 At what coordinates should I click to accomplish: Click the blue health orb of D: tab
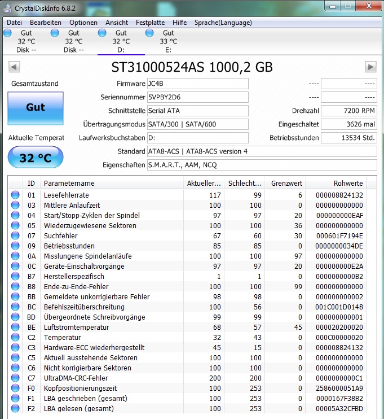pyautogui.click(x=102, y=33)
